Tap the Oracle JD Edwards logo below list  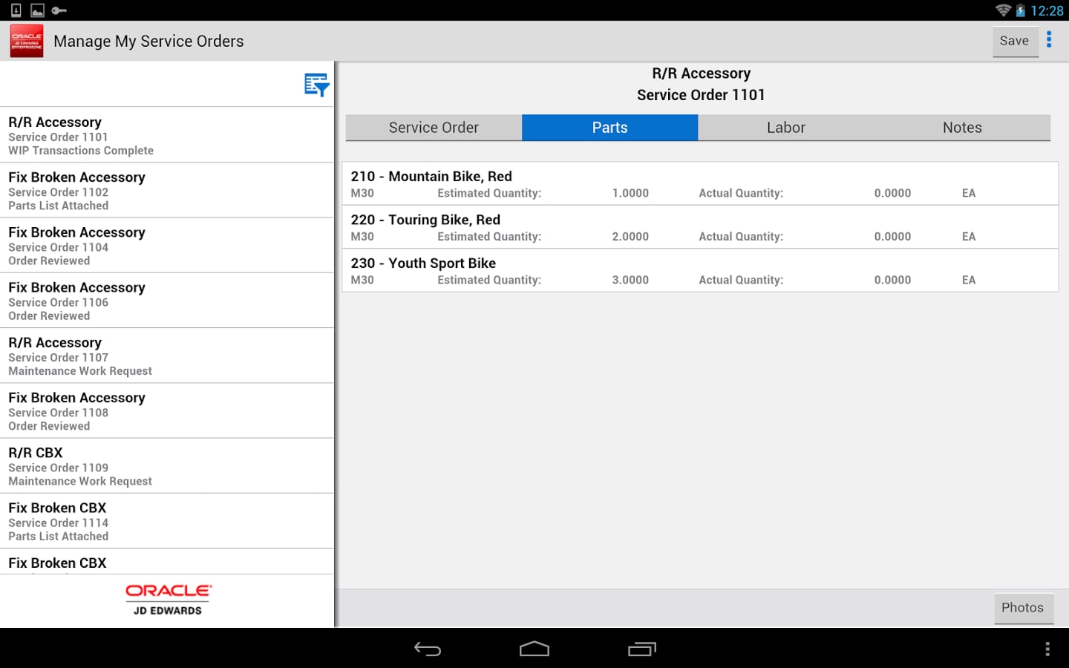pos(168,600)
